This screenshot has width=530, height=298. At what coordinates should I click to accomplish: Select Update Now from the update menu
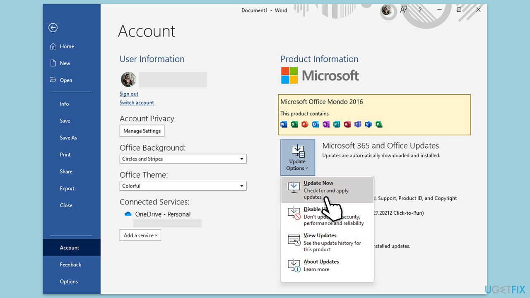point(318,183)
